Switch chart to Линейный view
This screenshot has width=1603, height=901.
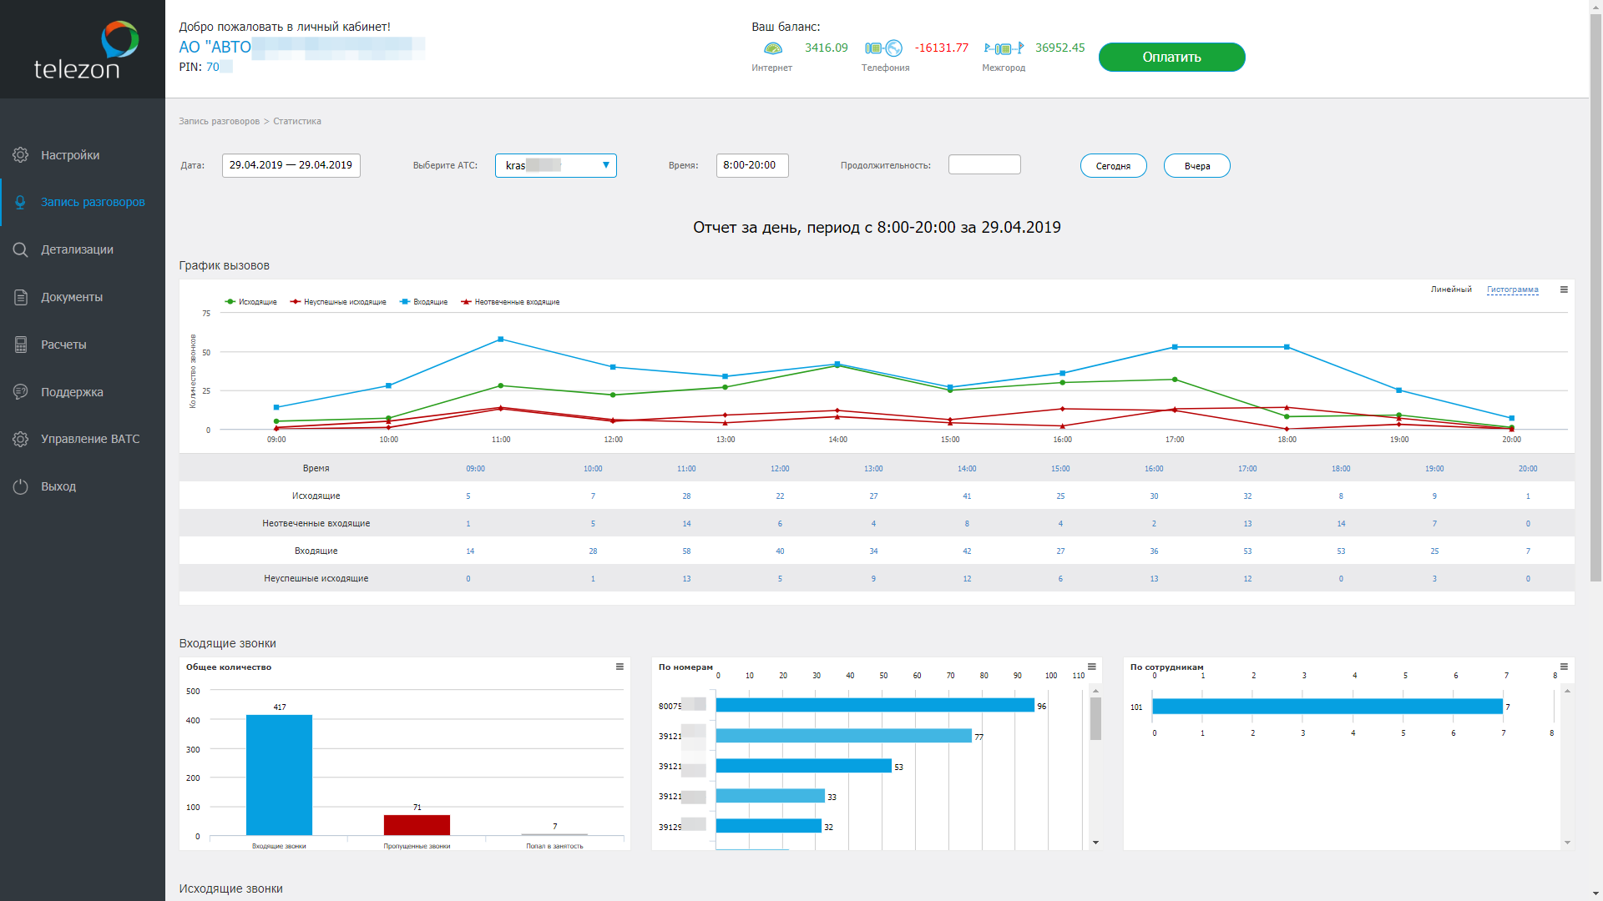tap(1451, 289)
